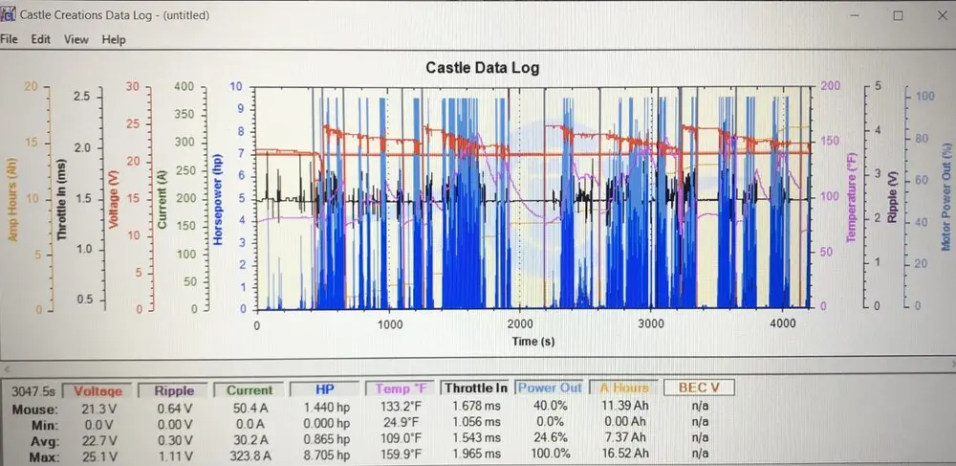Click the Mouse row label
The image size is (956, 466).
[34, 409]
